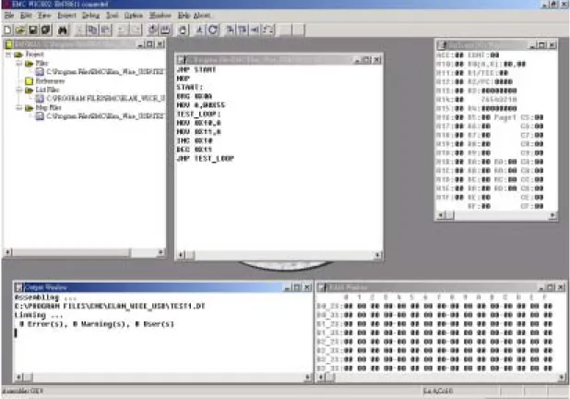Screen dimensions: 570x399
Task: Click the Output Window title bar icon
Action: pyautogui.click(x=18, y=287)
